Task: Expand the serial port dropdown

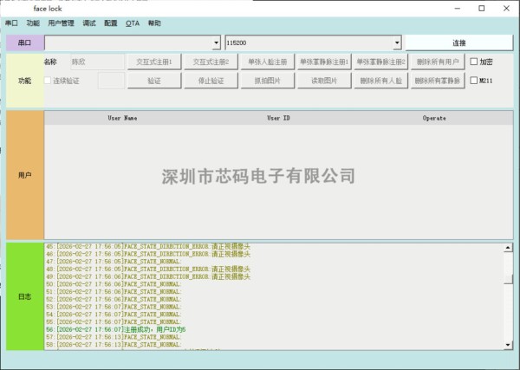Action: [216, 42]
